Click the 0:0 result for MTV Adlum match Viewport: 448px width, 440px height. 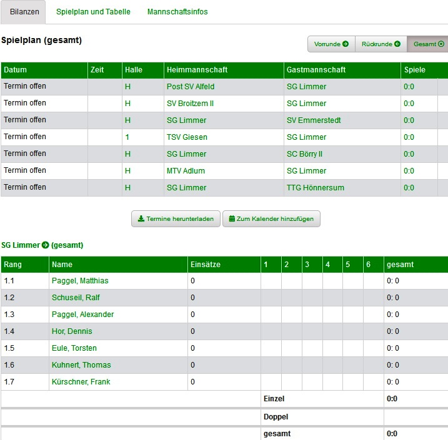click(409, 171)
